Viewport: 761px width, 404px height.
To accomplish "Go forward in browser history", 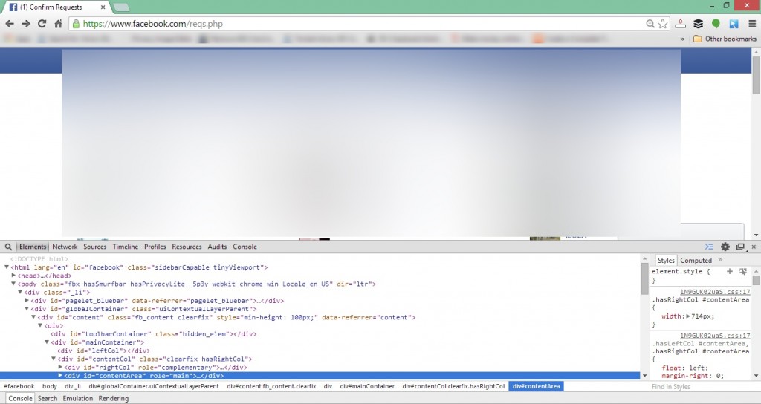I will [x=26, y=24].
